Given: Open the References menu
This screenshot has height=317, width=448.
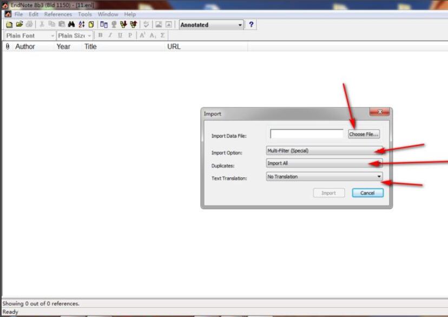Looking at the screenshot, I should [x=57, y=14].
